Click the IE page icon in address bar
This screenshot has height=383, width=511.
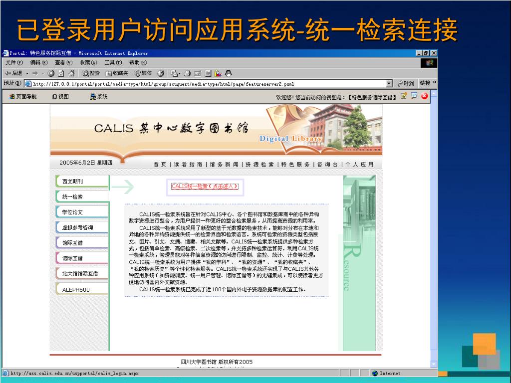click(28, 84)
